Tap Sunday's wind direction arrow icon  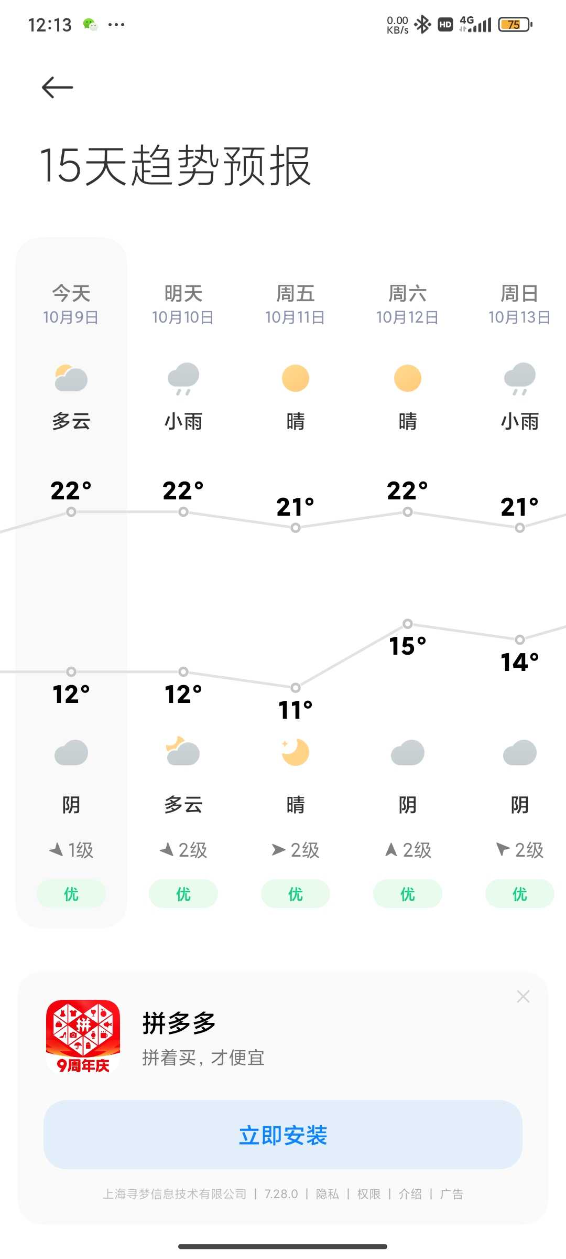[x=503, y=849]
